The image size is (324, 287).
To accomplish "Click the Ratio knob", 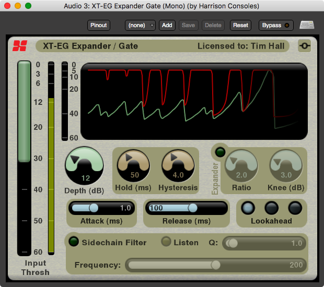I will pyautogui.click(x=241, y=166).
